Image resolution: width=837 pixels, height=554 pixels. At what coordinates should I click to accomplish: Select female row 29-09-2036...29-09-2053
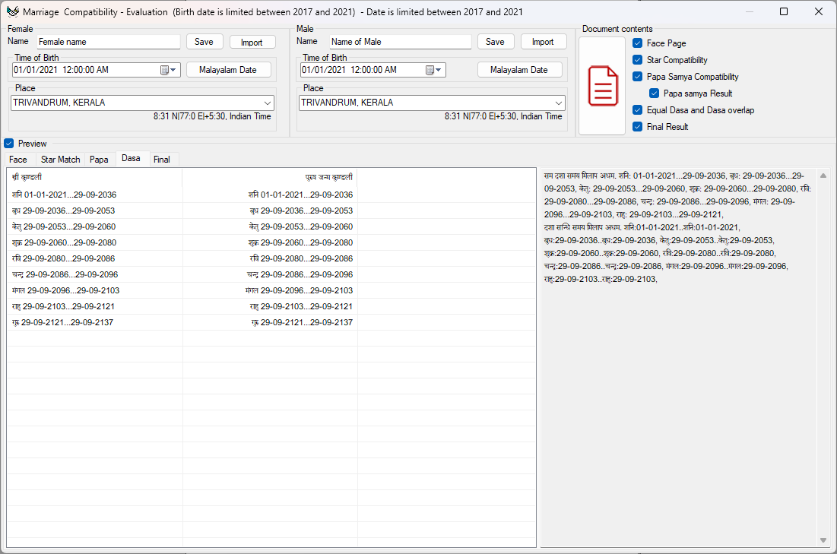pyautogui.click(x=94, y=211)
